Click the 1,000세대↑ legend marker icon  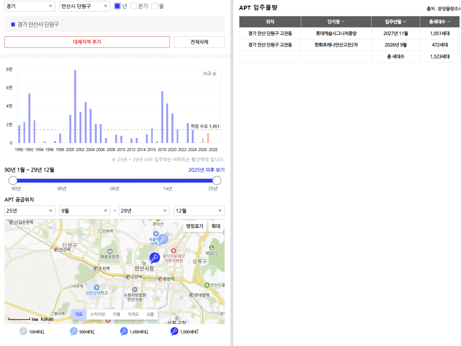174,331
